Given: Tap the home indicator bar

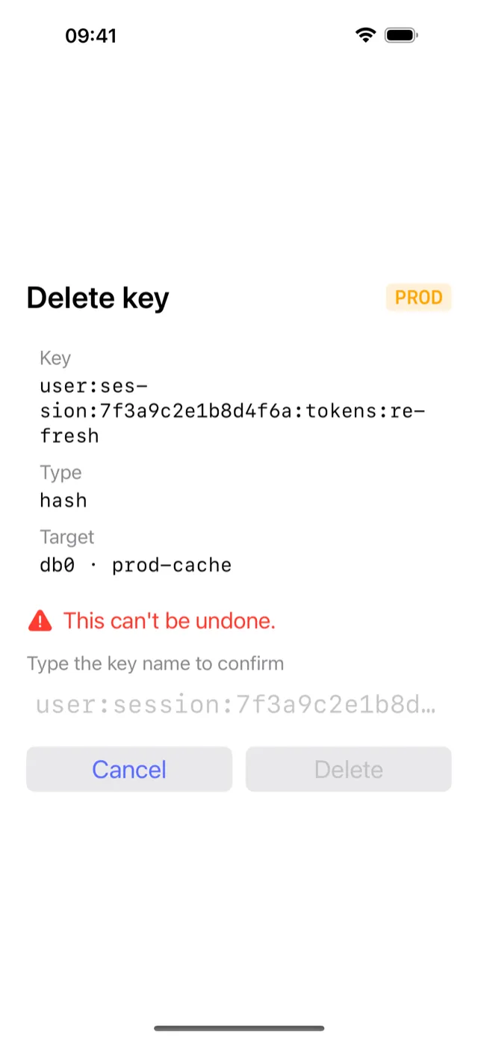Looking at the screenshot, I should [239, 1028].
